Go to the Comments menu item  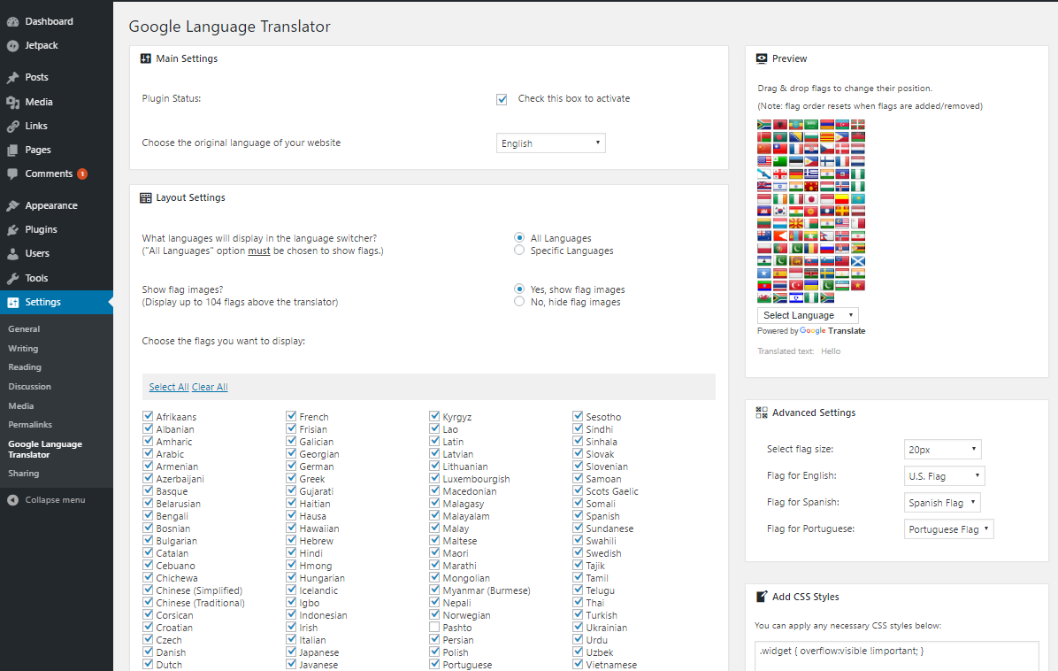click(49, 174)
